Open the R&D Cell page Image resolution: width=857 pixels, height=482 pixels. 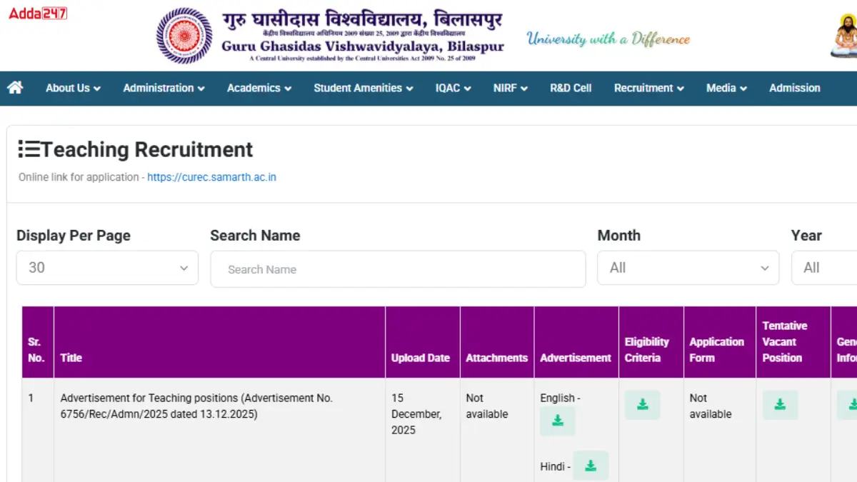pyautogui.click(x=571, y=88)
